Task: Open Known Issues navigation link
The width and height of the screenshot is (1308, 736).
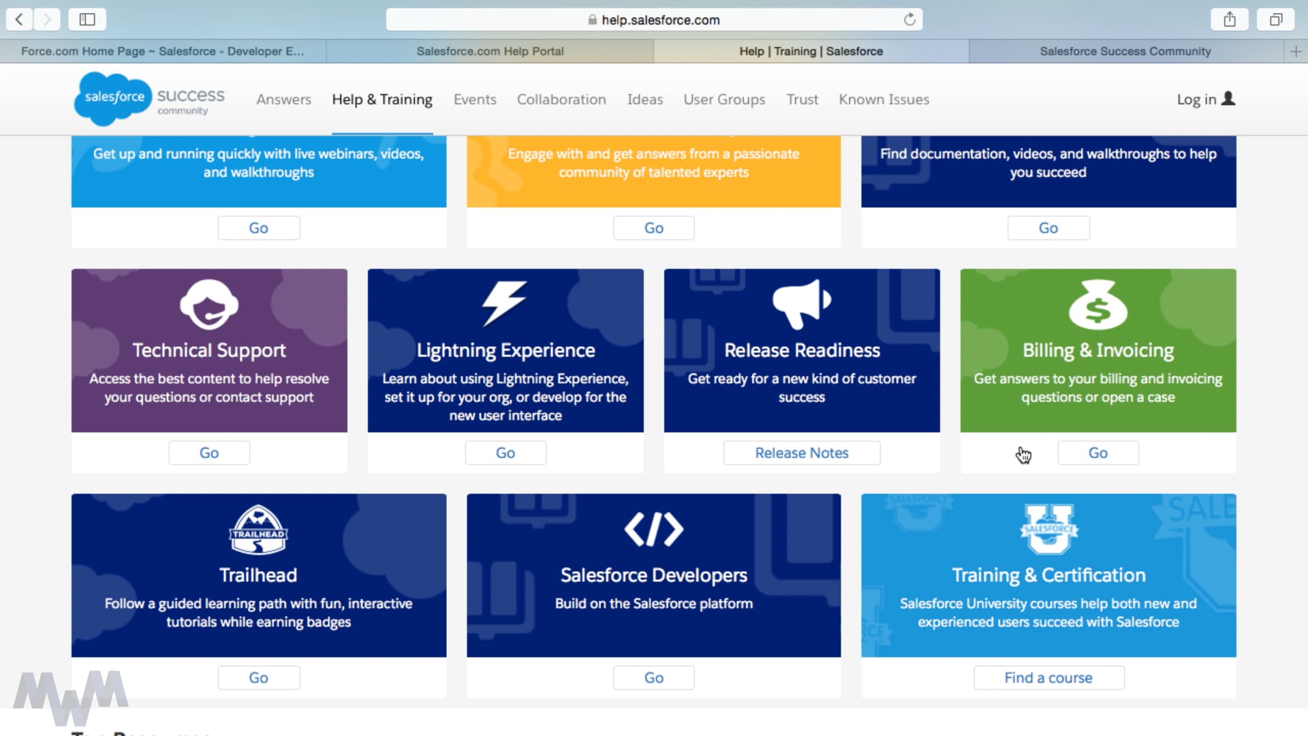Action: [884, 99]
